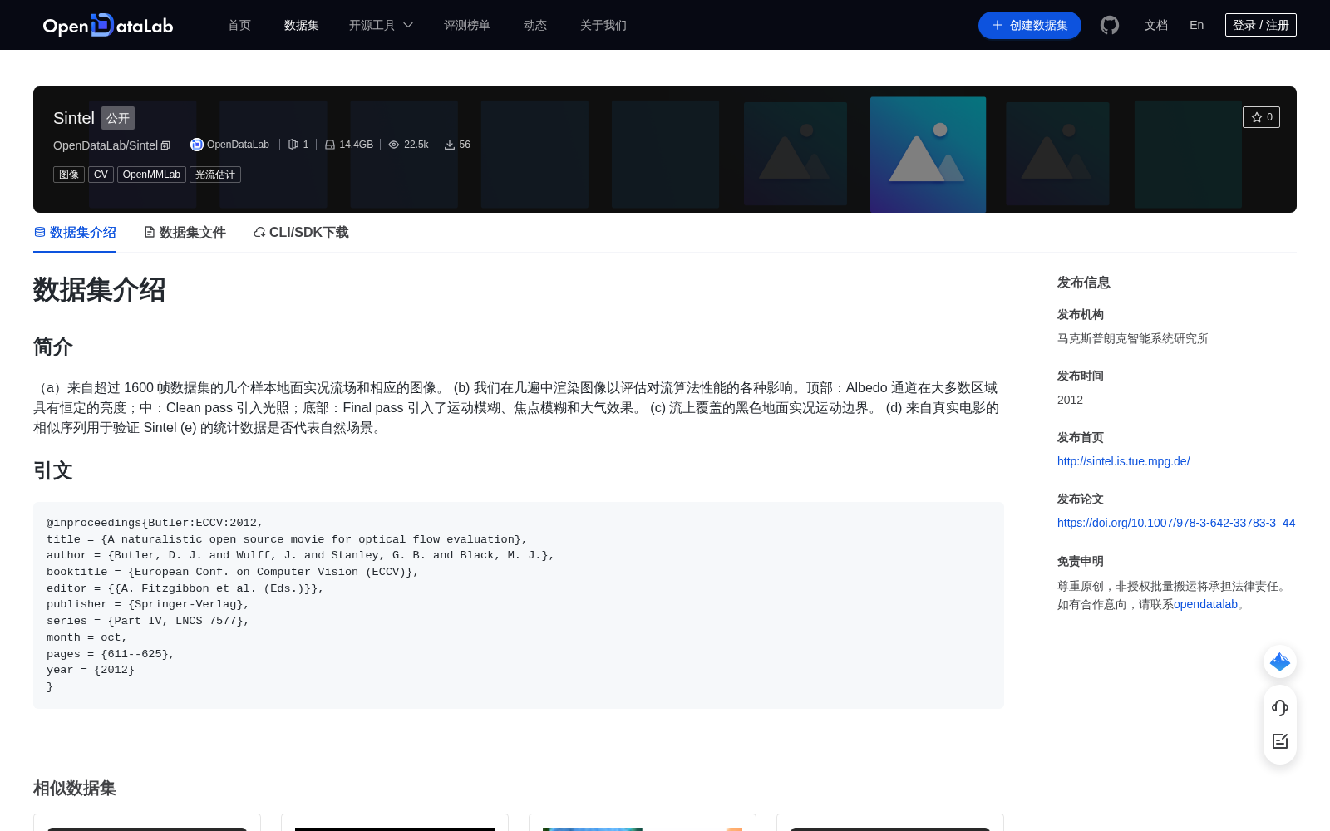
Task: Open 动态 in navigation
Action: point(535,25)
